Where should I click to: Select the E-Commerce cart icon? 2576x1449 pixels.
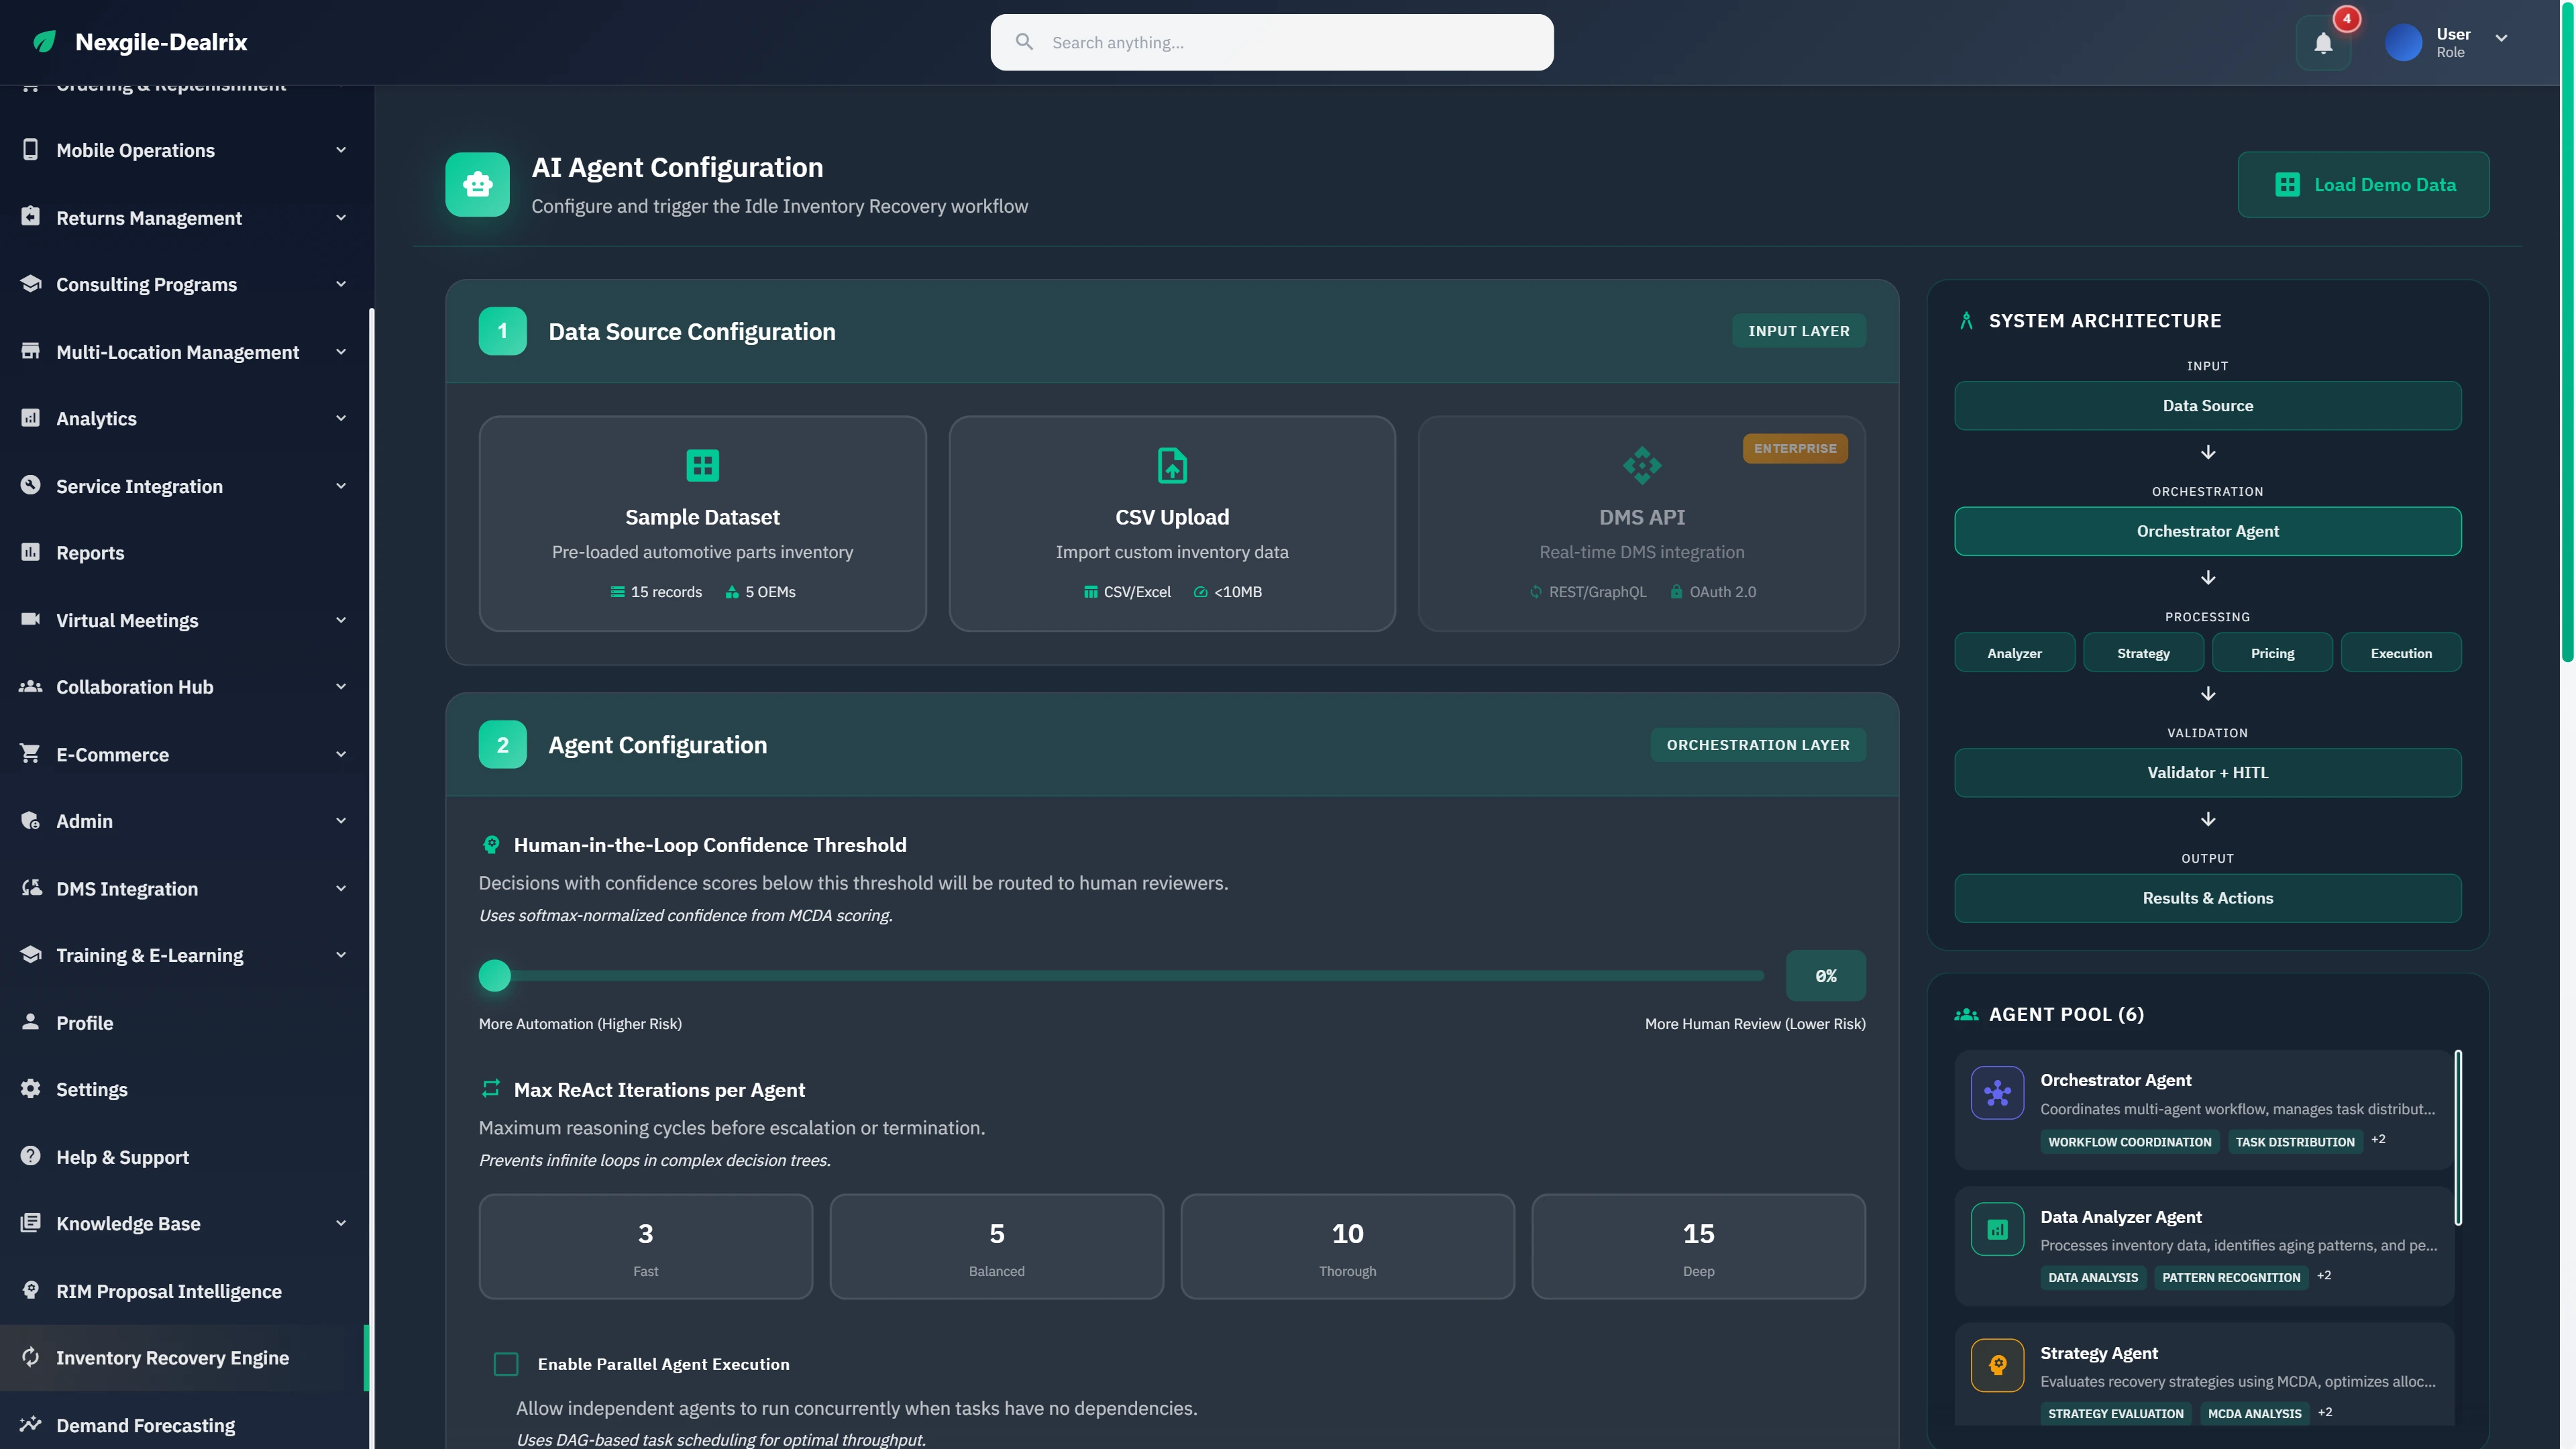pyautogui.click(x=30, y=754)
